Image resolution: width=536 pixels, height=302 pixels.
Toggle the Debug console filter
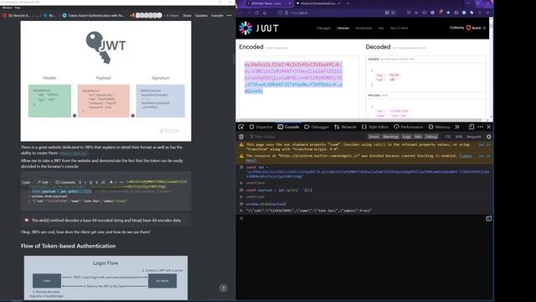pyautogui.click(x=431, y=137)
